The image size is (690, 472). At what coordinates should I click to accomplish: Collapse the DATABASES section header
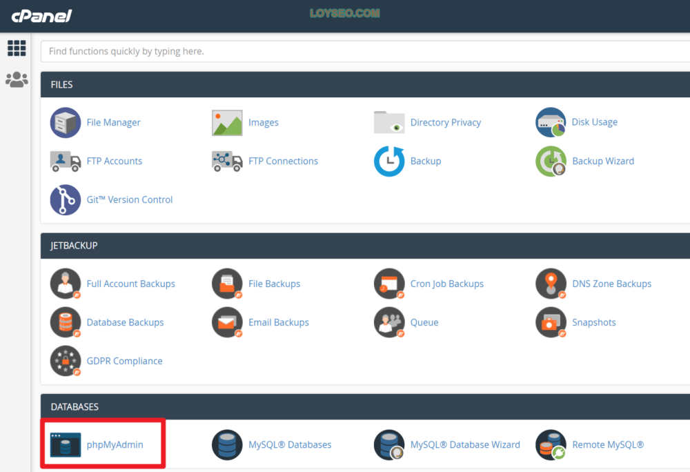point(365,407)
